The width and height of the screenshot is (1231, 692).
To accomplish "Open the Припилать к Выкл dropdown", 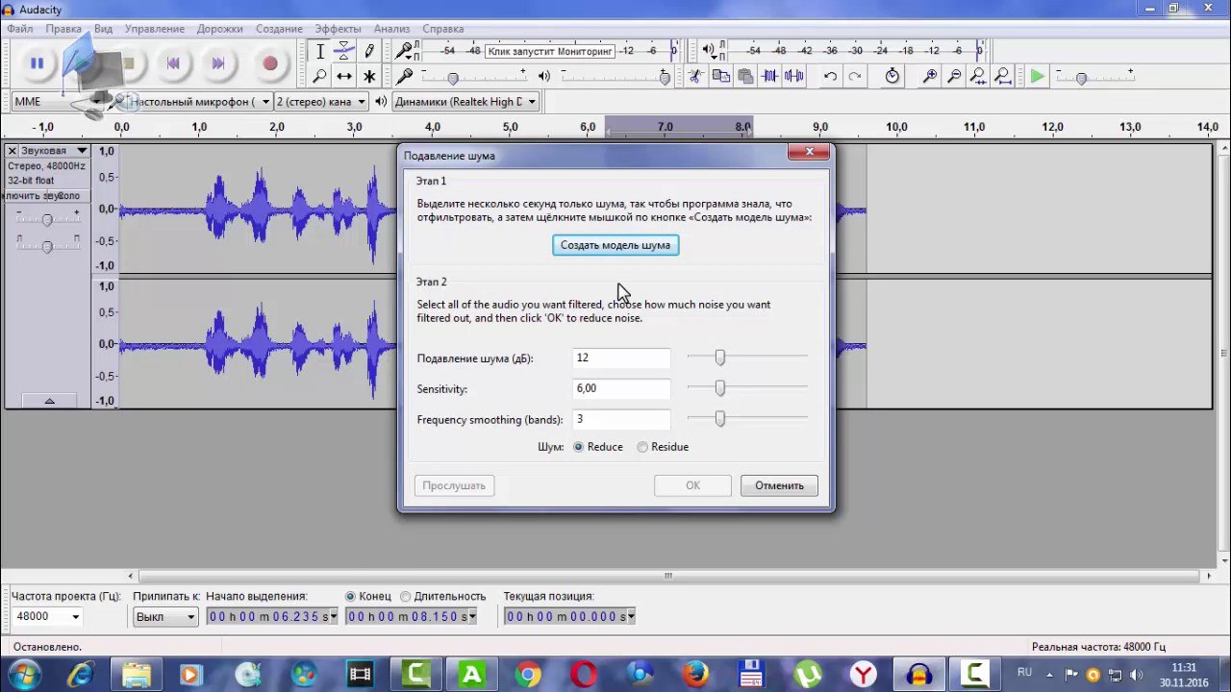I will [165, 616].
